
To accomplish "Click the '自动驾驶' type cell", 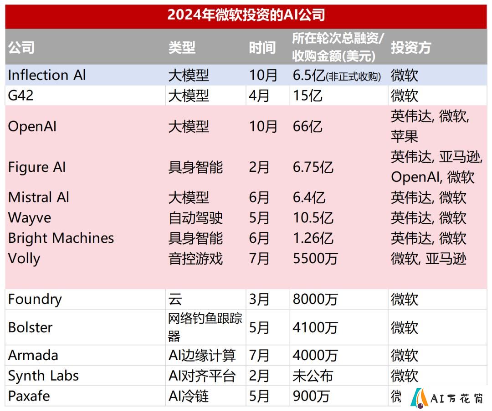I will [x=195, y=218].
